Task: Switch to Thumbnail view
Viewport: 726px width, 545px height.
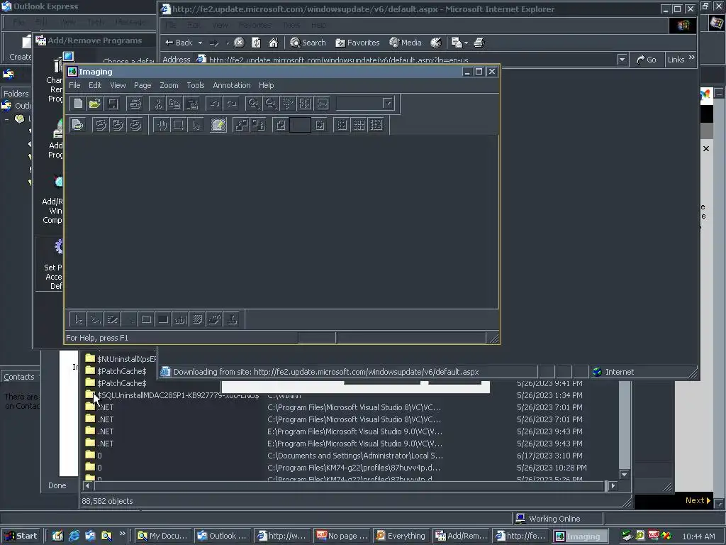Action: point(359,125)
